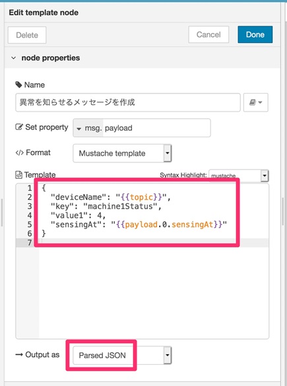Collapse the node properties section
The height and width of the screenshot is (386, 287).
tap(14, 58)
